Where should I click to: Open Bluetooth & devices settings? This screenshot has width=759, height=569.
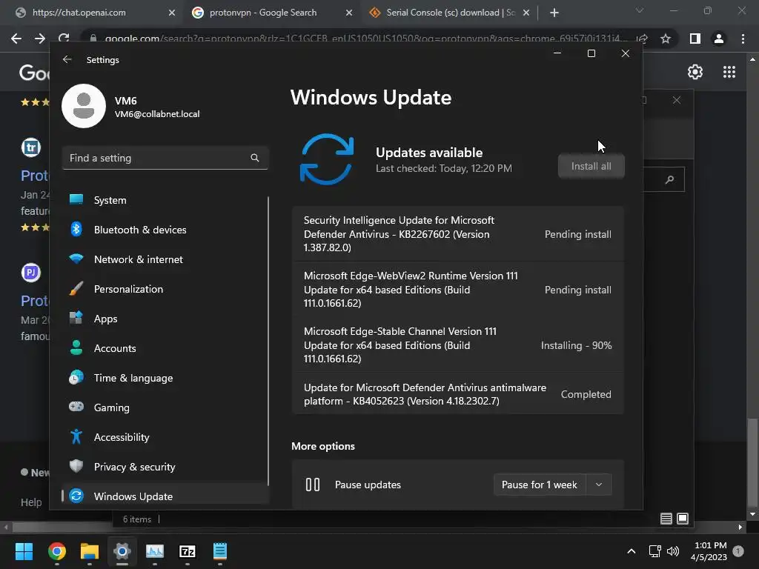point(165,230)
